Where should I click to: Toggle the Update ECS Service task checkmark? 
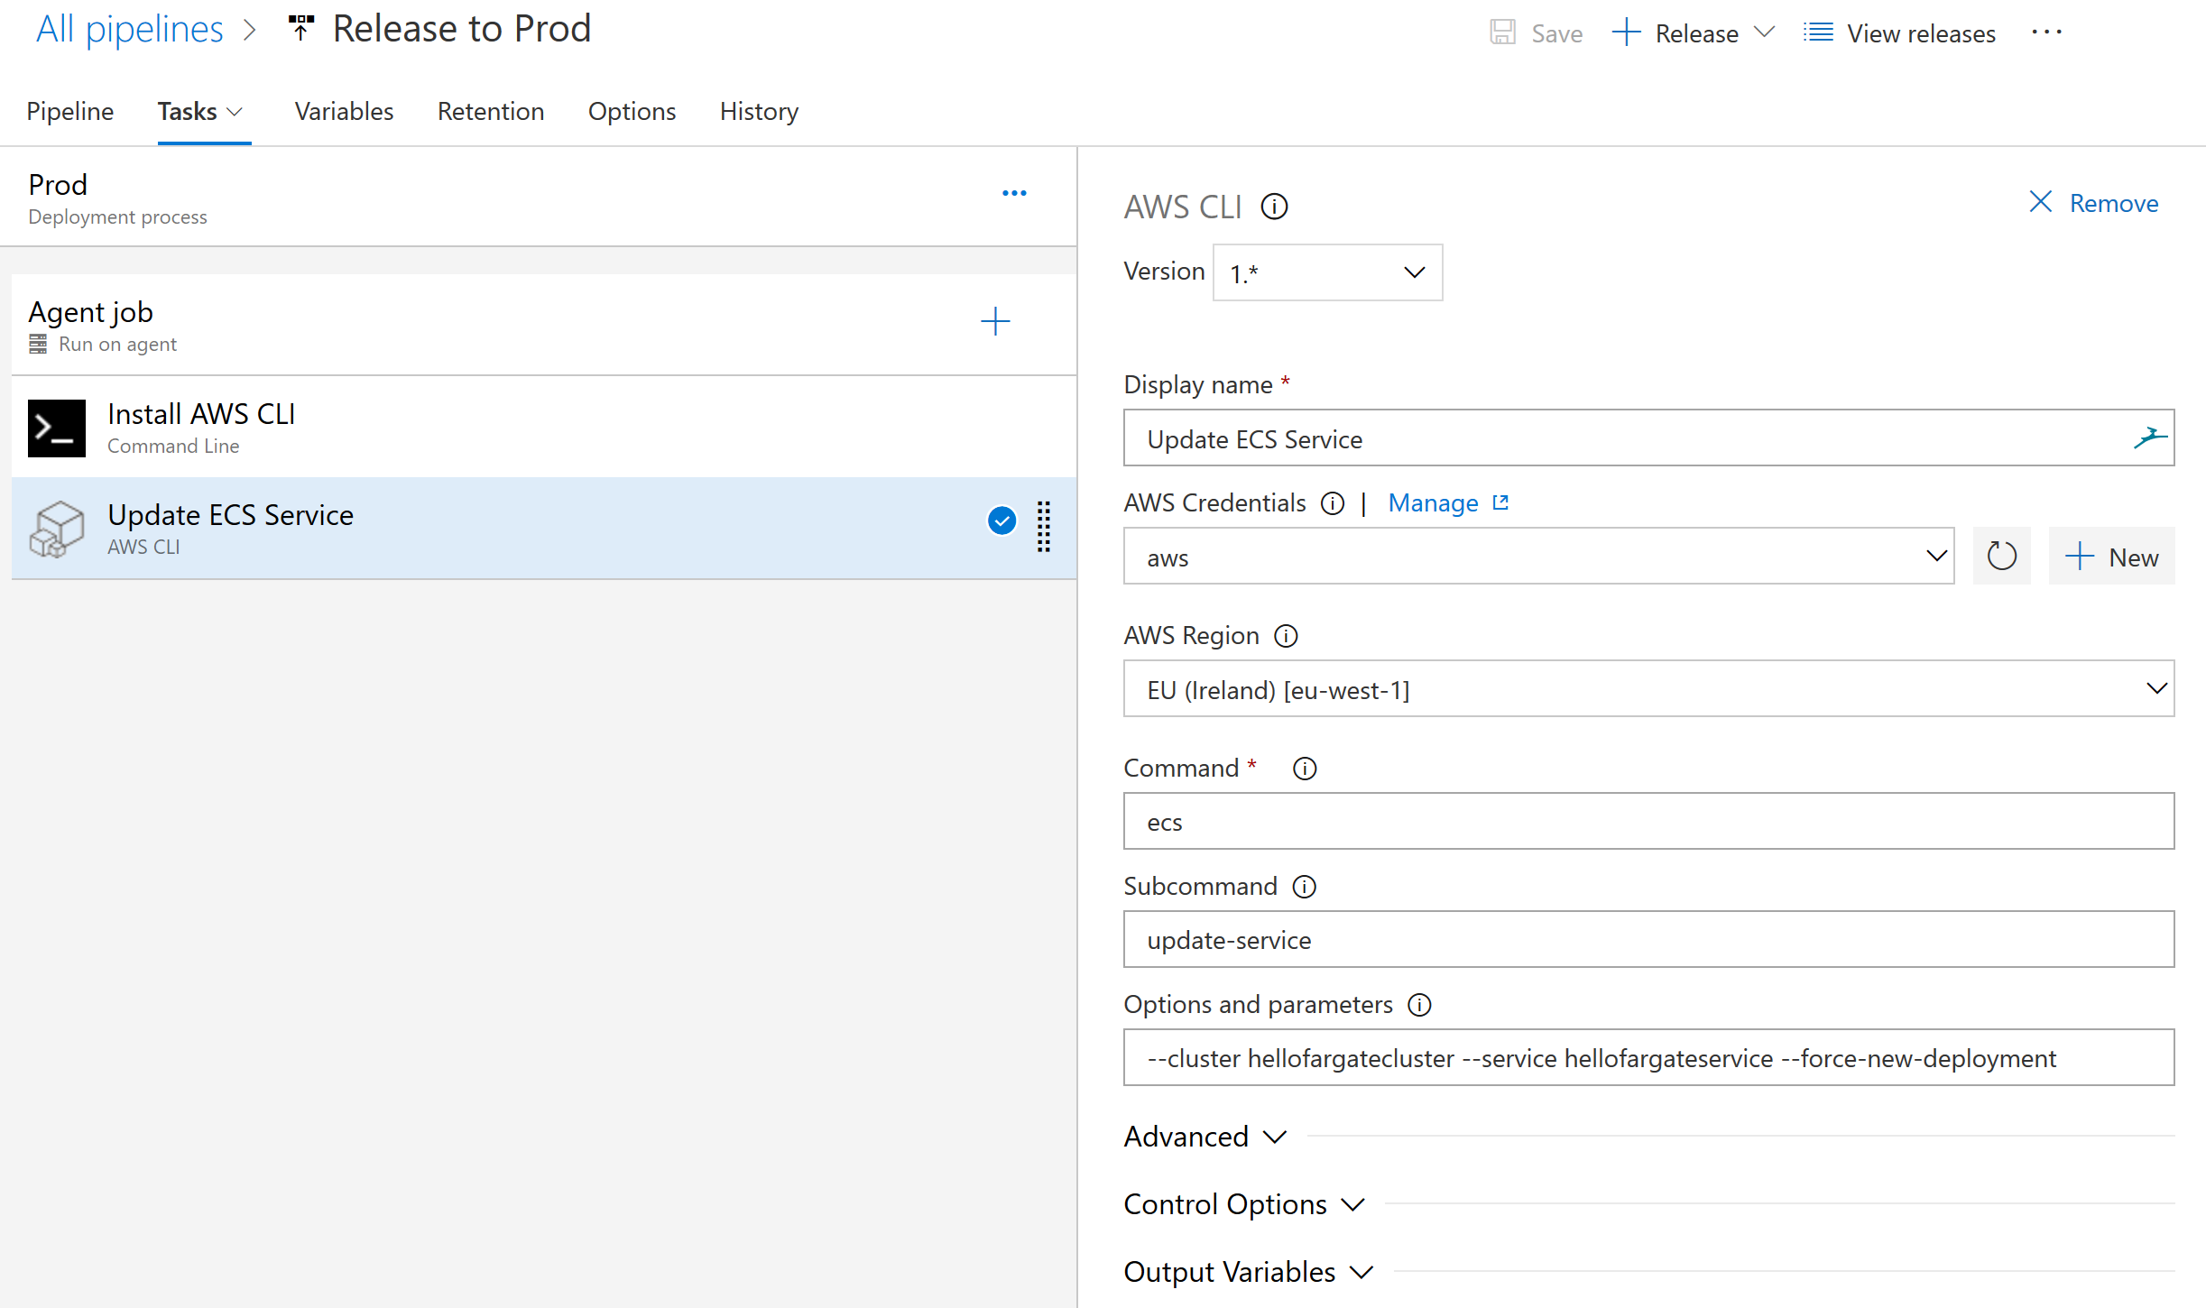[x=1001, y=521]
